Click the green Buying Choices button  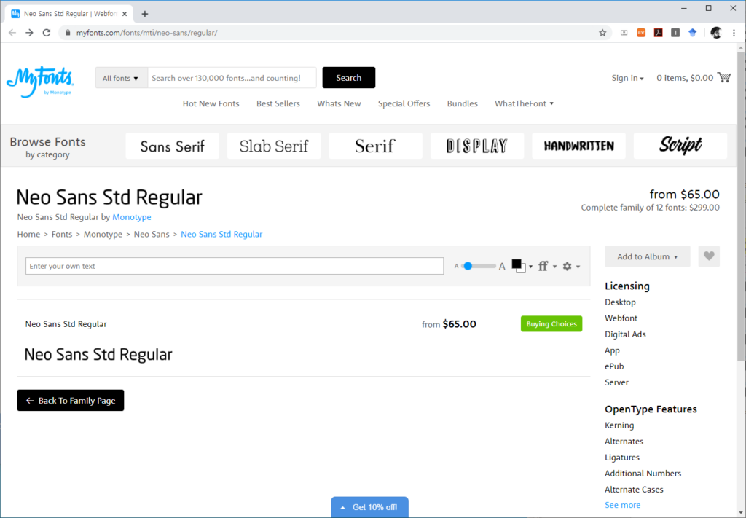click(x=551, y=324)
